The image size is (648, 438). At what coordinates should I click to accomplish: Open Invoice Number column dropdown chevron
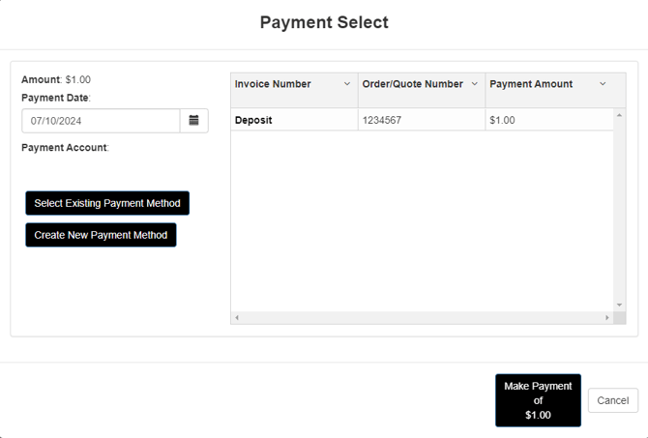[x=347, y=84]
